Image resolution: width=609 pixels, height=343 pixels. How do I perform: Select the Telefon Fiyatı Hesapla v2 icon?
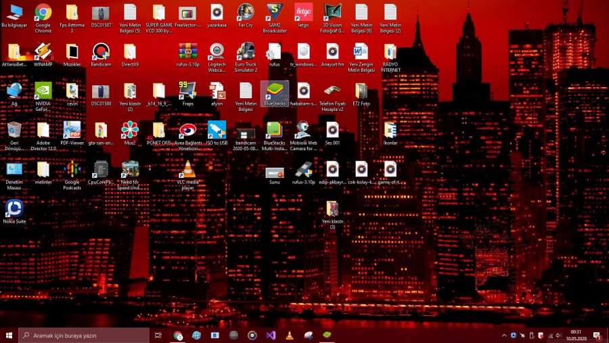pyautogui.click(x=332, y=97)
